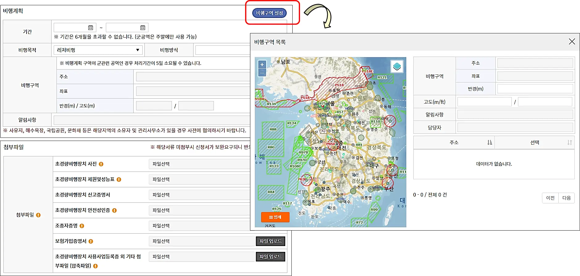Open the map layer switcher
The width and height of the screenshot is (580, 276).
[x=397, y=66]
